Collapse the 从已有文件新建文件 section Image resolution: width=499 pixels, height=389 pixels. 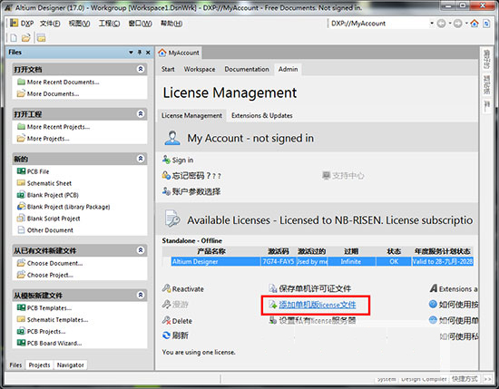pos(141,250)
